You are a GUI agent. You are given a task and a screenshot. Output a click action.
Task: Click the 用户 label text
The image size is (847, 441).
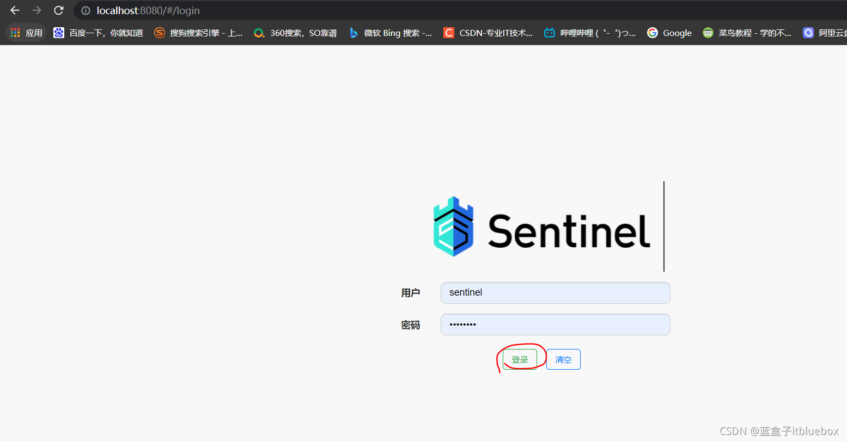tap(411, 293)
